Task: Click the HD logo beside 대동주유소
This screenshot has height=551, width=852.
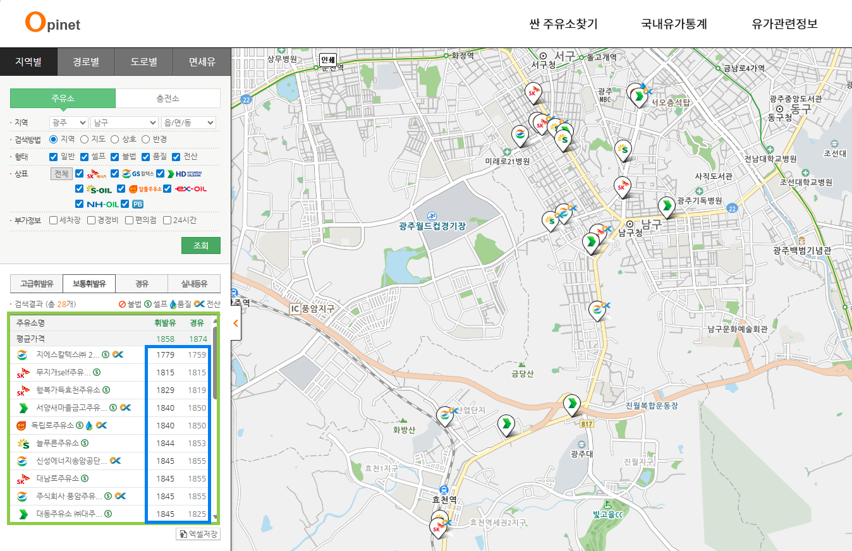Action: click(x=22, y=514)
